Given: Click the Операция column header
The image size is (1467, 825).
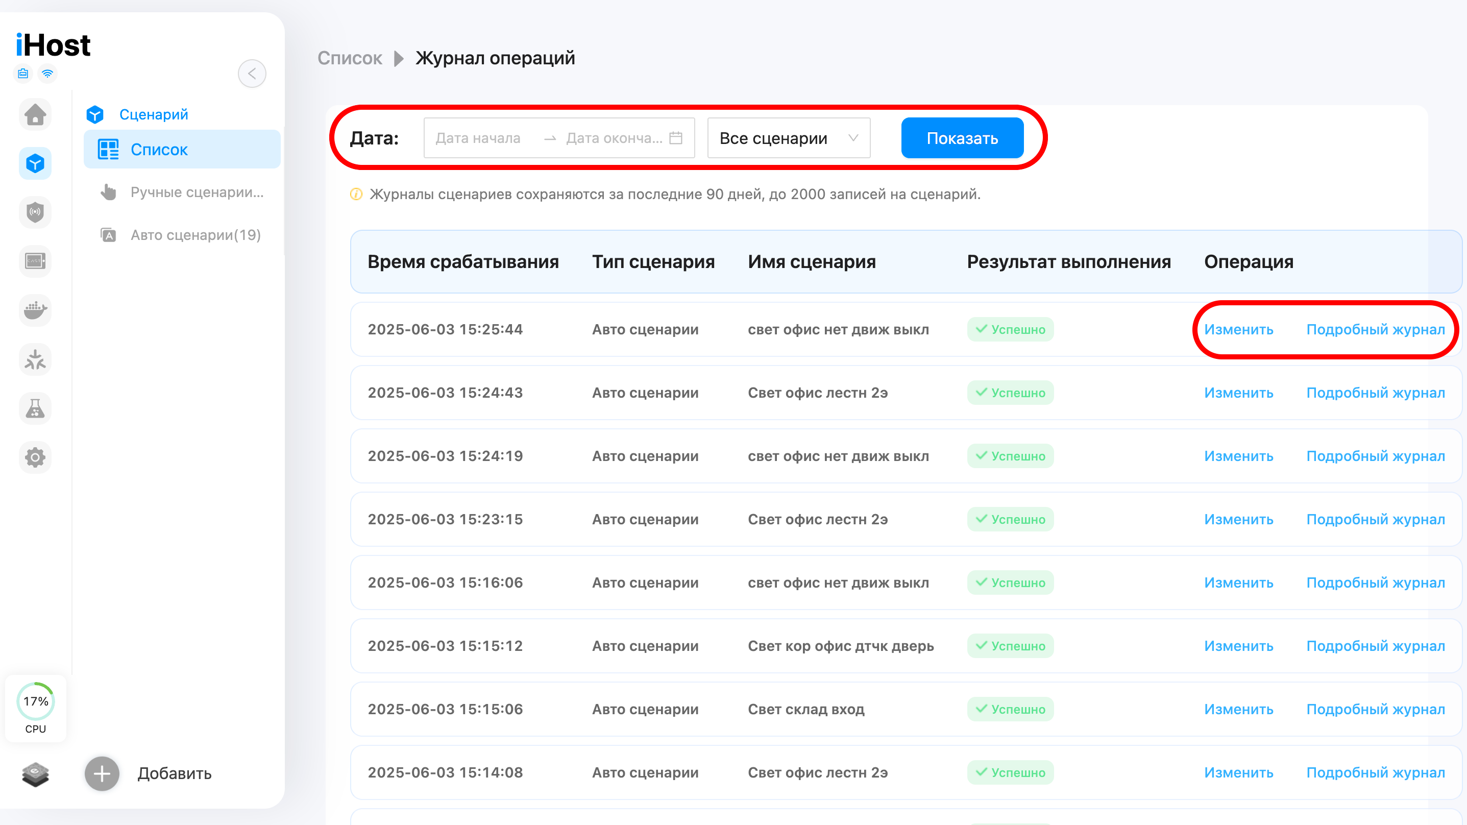Looking at the screenshot, I should (1249, 262).
